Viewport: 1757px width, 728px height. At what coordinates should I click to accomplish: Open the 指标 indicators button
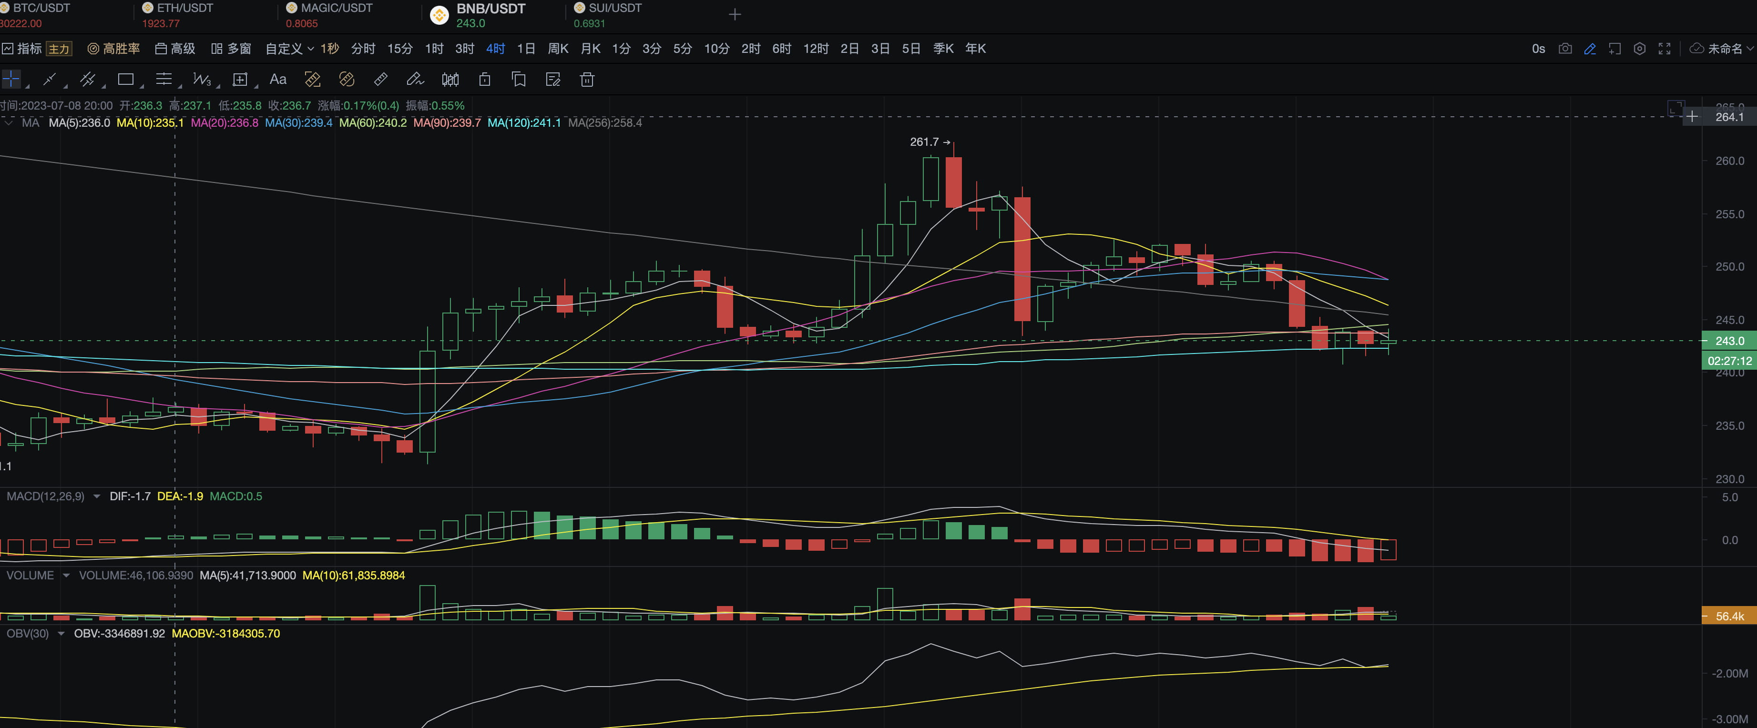[22, 49]
